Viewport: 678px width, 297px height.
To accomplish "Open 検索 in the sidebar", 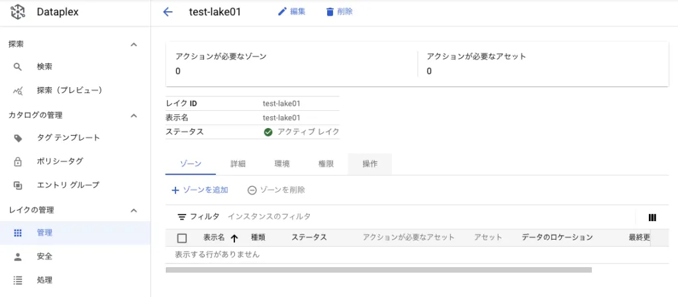I will click(75, 67).
